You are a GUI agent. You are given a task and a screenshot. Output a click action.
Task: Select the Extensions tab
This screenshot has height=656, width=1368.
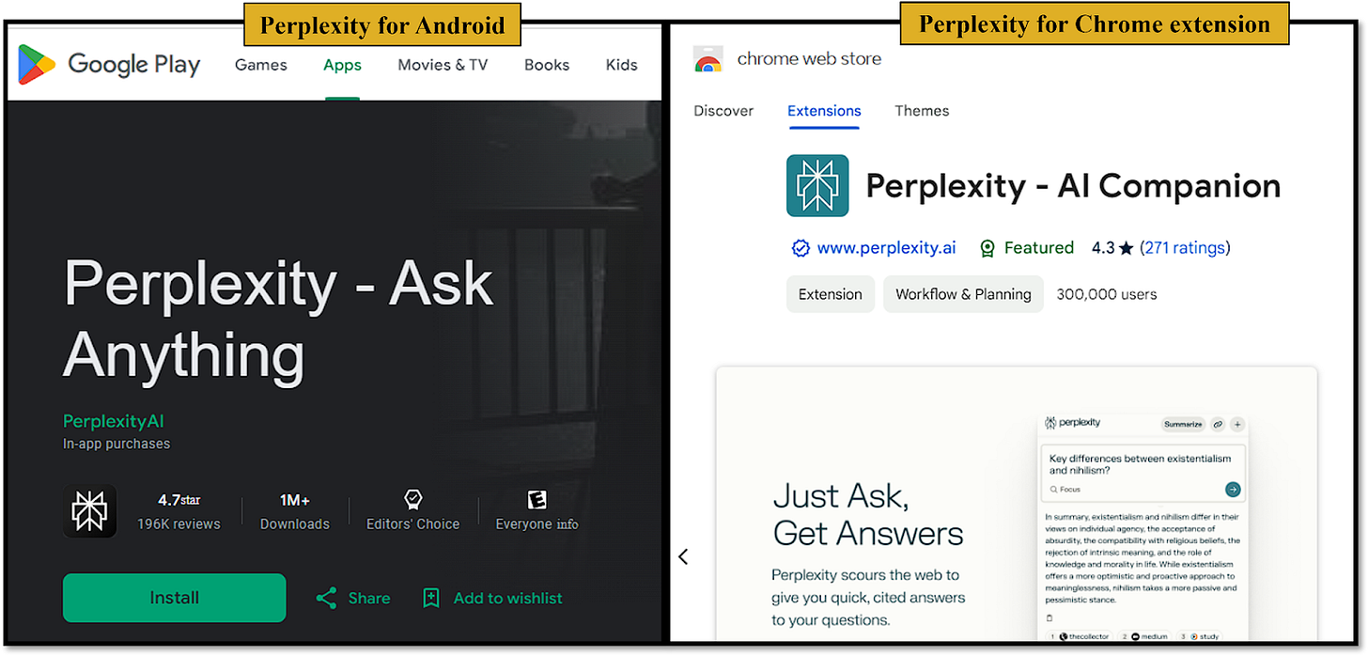(824, 111)
